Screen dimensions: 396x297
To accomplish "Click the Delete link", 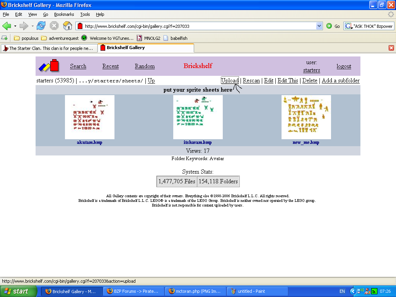I will tap(310, 80).
